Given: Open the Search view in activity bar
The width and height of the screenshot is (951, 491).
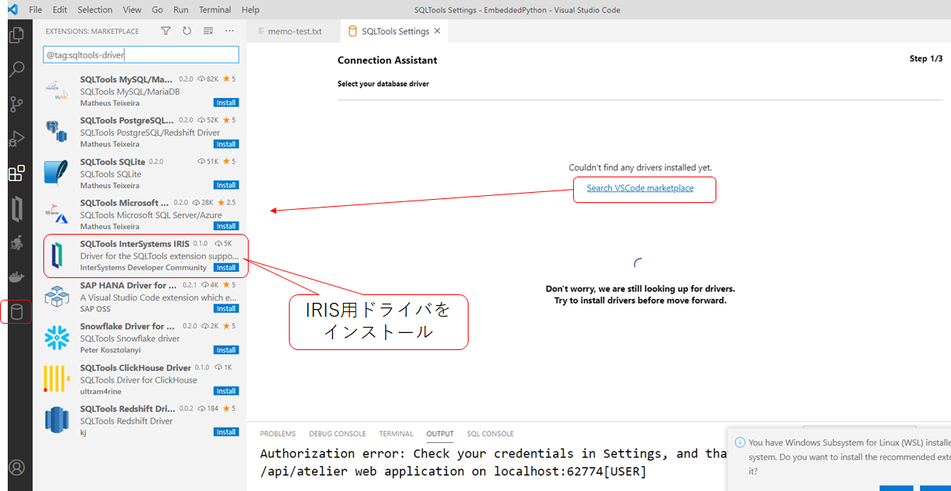Looking at the screenshot, I should coord(16,70).
